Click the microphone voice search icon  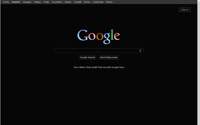click(x=140, y=51)
